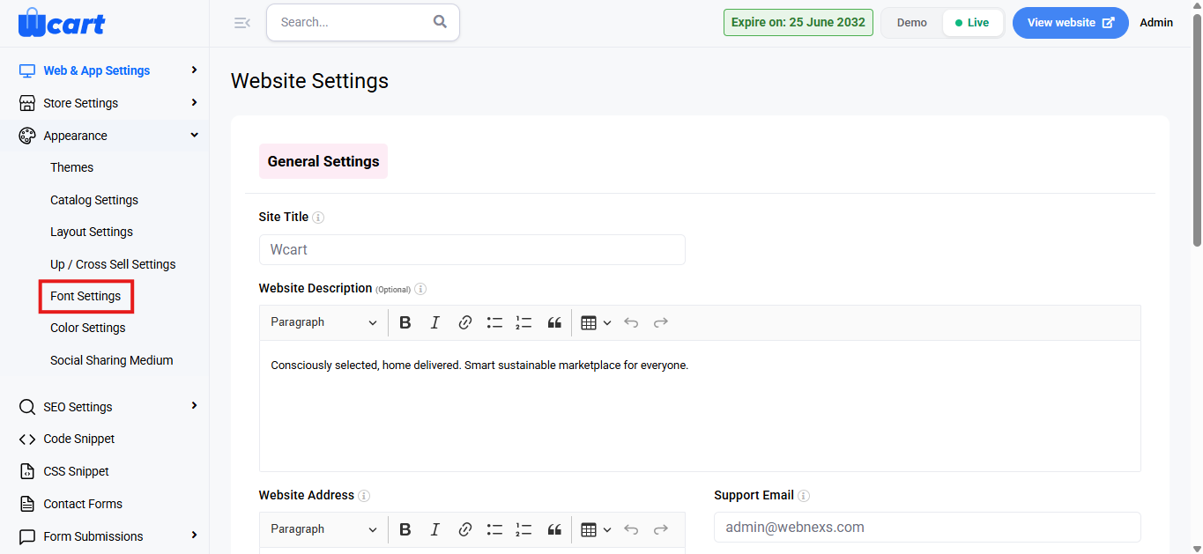The image size is (1203, 554).
Task: Redo in Website Description editor
Action: [661, 322]
